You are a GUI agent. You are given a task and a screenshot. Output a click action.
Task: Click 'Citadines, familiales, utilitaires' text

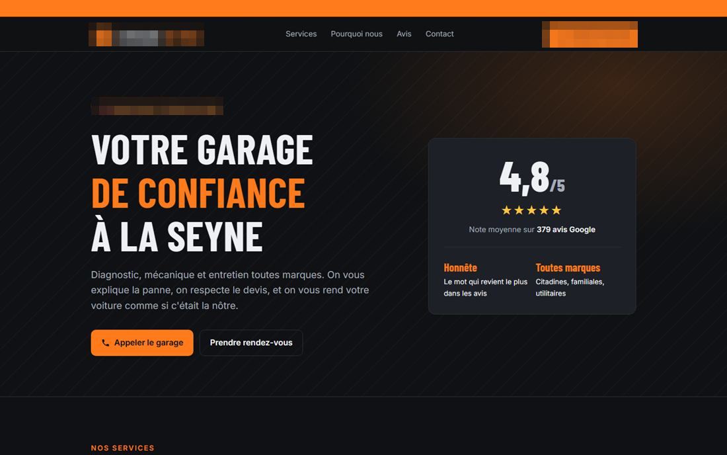tap(570, 288)
